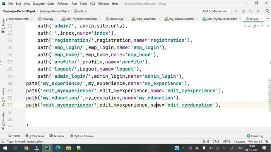Viewport: 271px width, 152px height.
Task: Open the Run menu
Action: (74, 4)
